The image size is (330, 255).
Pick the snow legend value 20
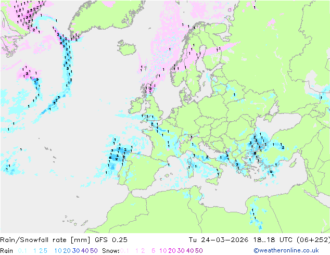pyautogui.click(x=172, y=251)
